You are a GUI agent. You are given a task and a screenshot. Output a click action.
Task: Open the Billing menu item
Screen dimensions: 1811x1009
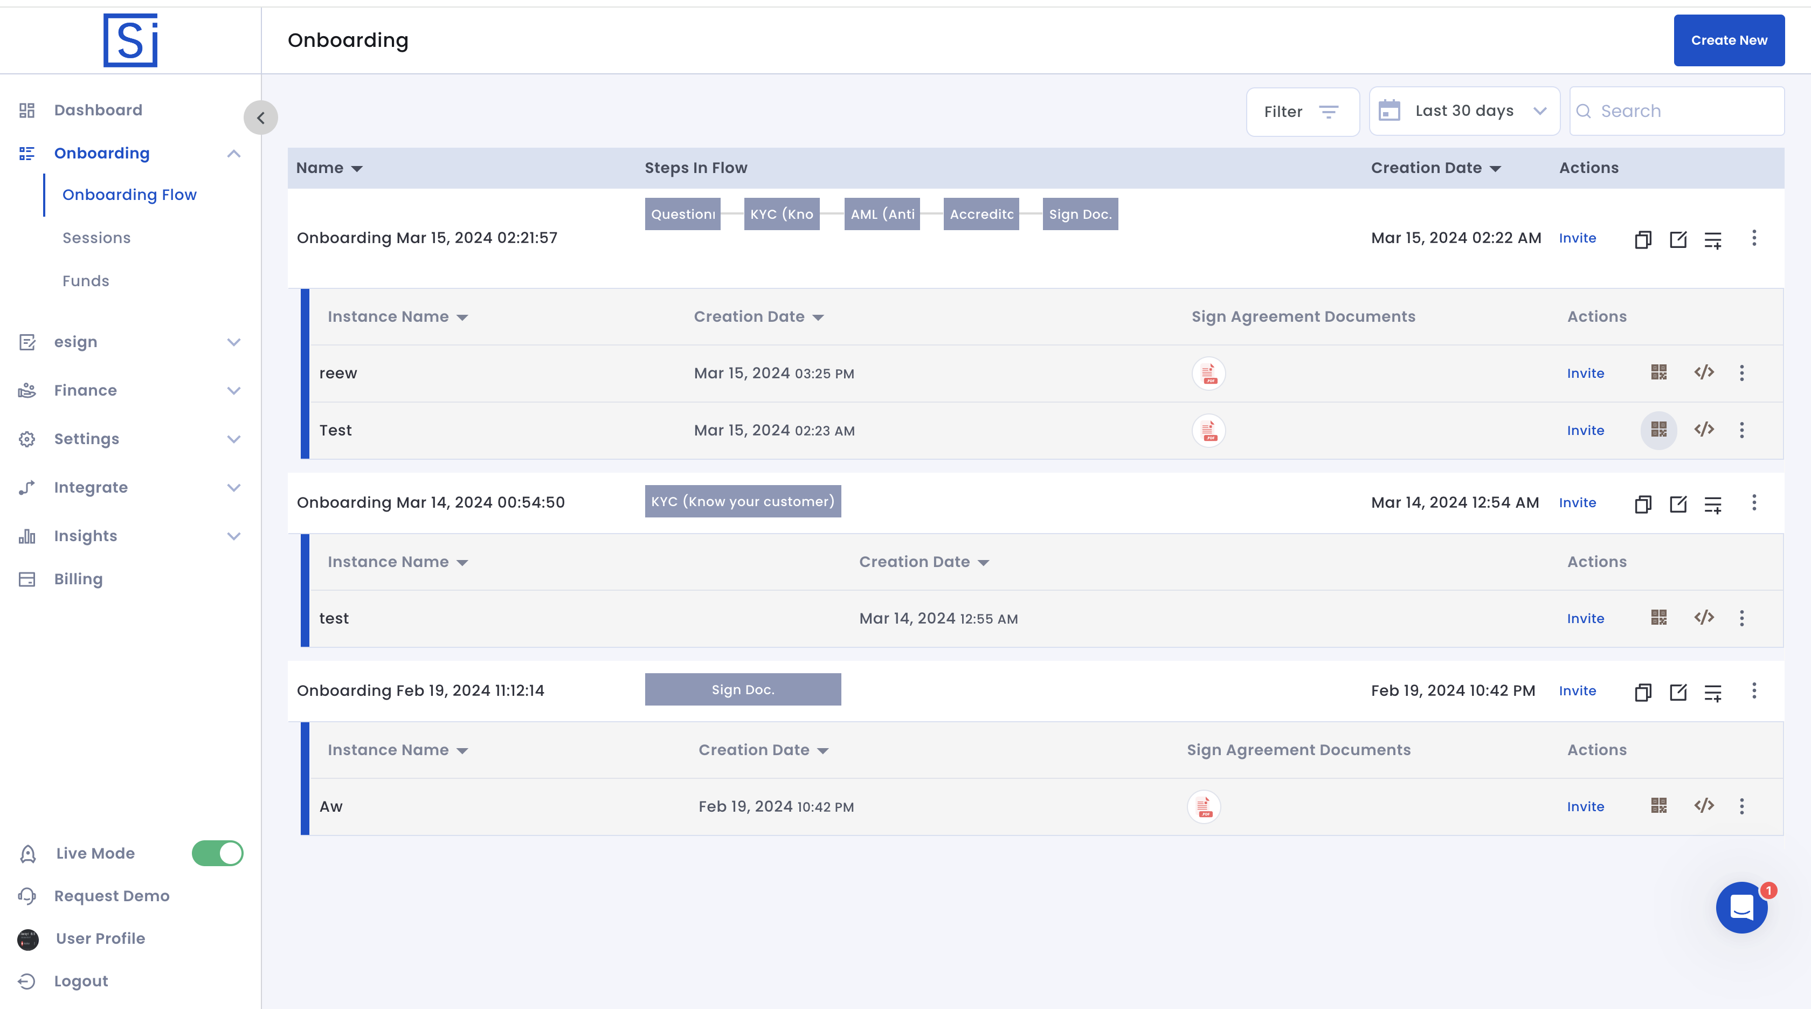[78, 579]
